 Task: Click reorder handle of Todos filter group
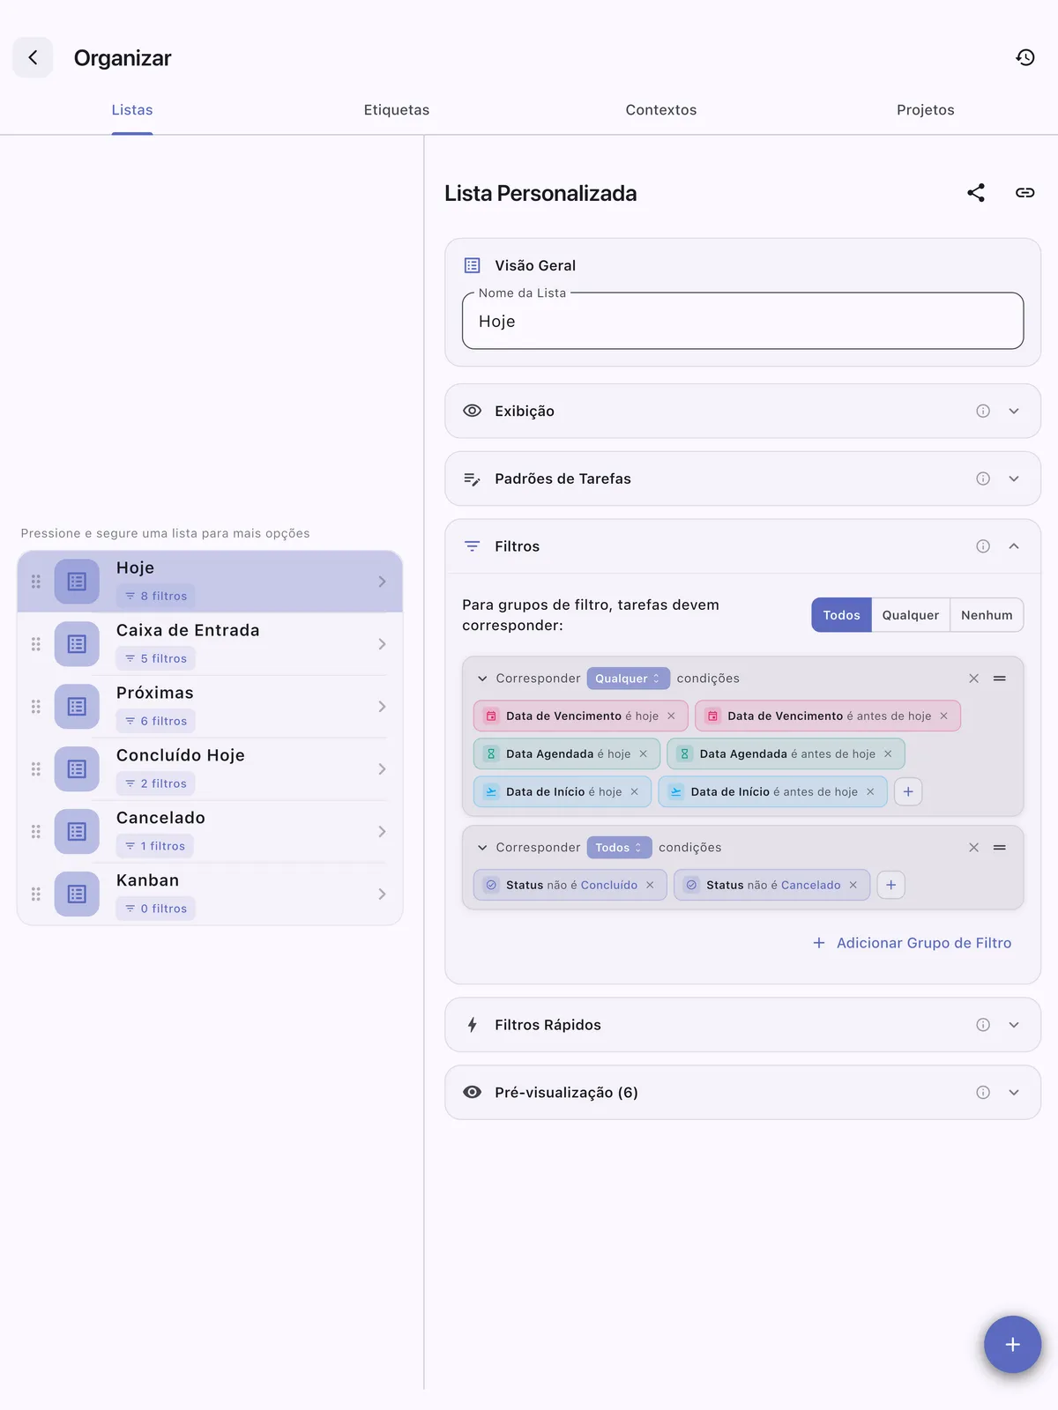click(x=1000, y=848)
